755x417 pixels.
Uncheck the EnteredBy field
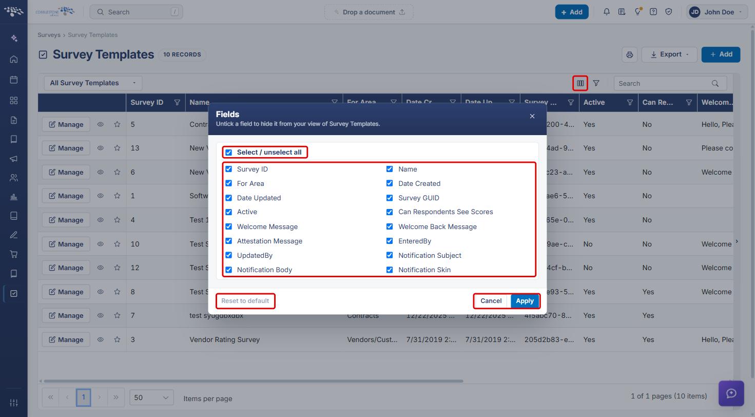pos(390,241)
